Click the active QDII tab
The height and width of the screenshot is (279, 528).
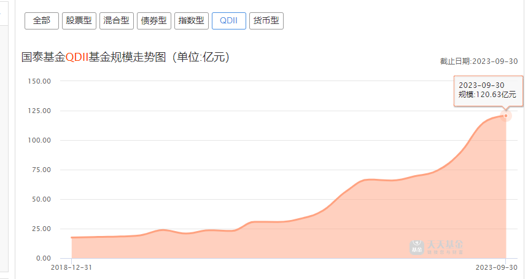[x=229, y=21]
